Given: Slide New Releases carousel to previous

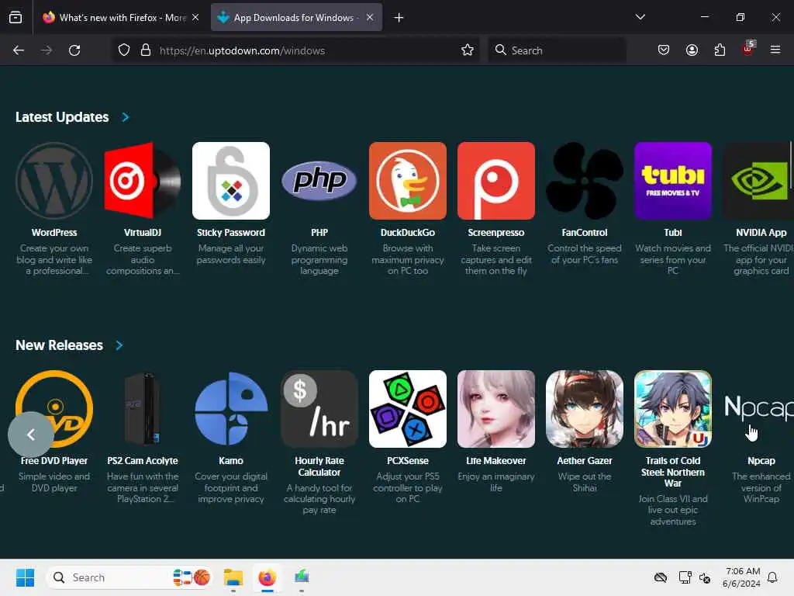Looking at the screenshot, I should tap(31, 435).
